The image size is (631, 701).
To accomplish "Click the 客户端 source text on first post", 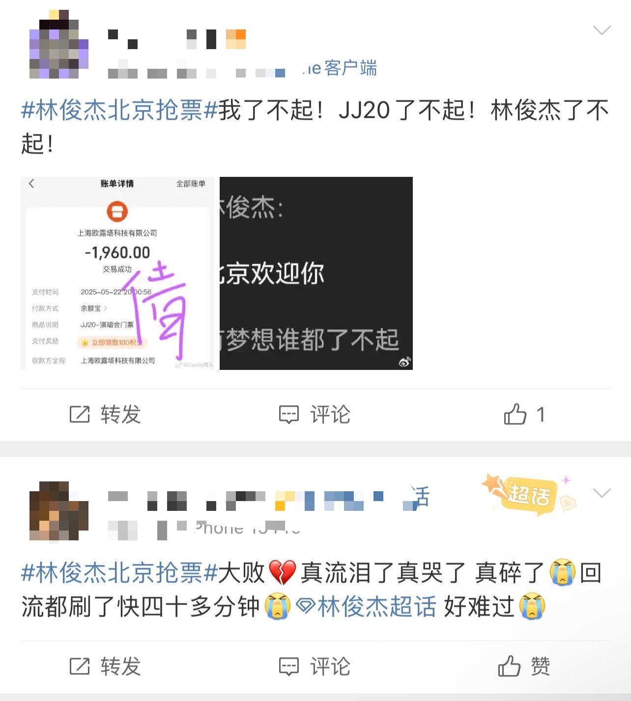I will 350,68.
